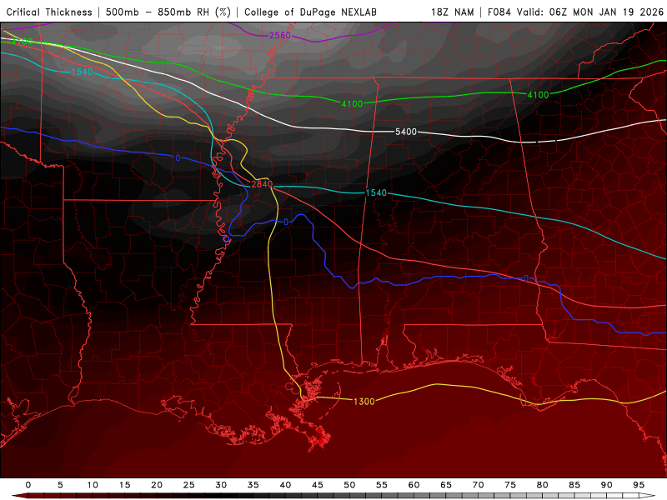Select the "80" color scale tick label

click(x=543, y=485)
